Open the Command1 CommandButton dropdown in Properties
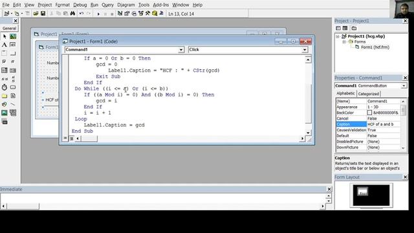Screen dimensions: 414x233 tap(404, 86)
